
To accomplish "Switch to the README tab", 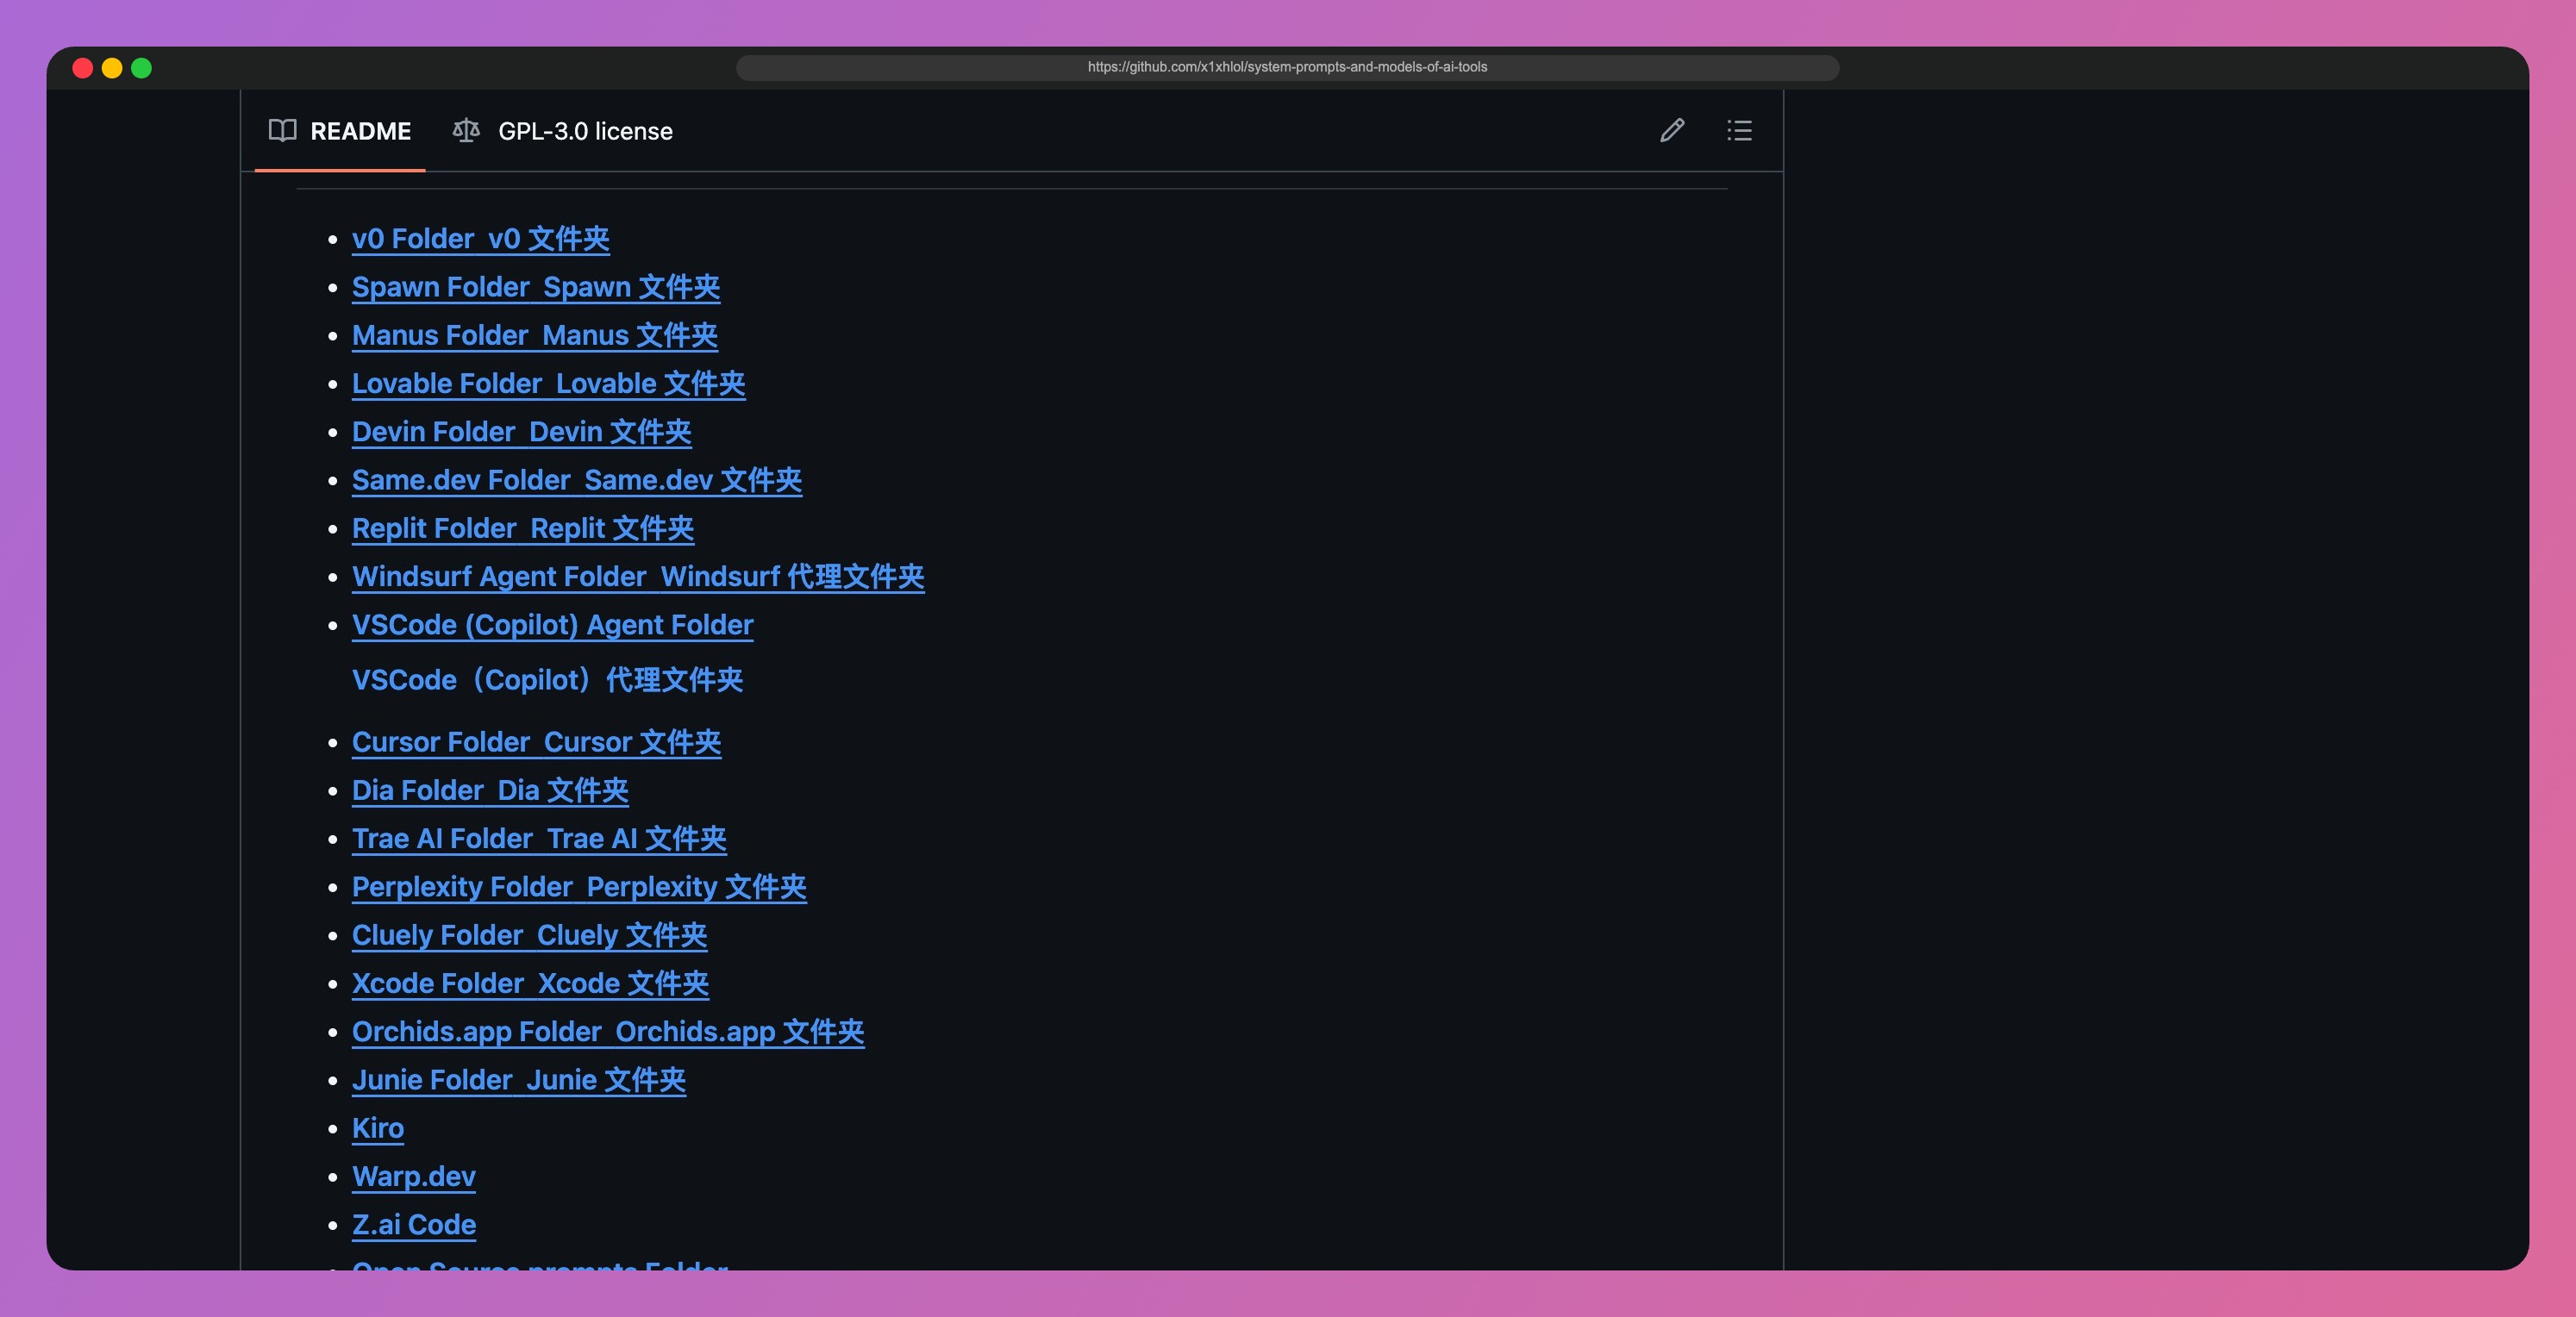I will [x=340, y=131].
